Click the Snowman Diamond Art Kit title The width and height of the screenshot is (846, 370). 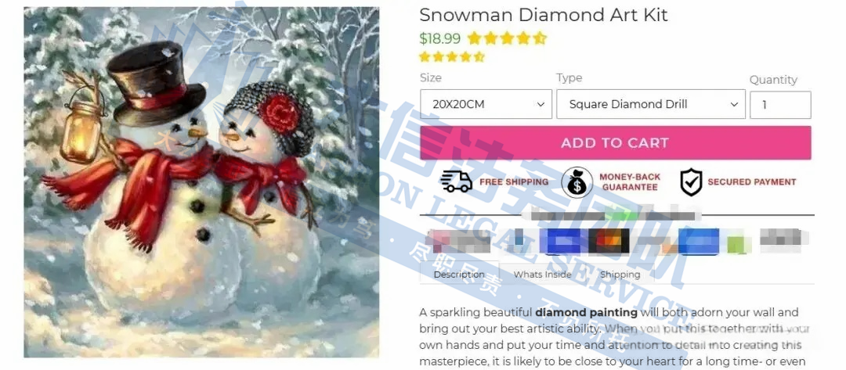click(x=544, y=15)
